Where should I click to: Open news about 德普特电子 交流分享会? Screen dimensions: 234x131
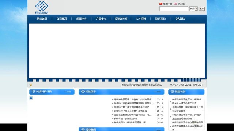pyautogui.click(x=133, y=99)
